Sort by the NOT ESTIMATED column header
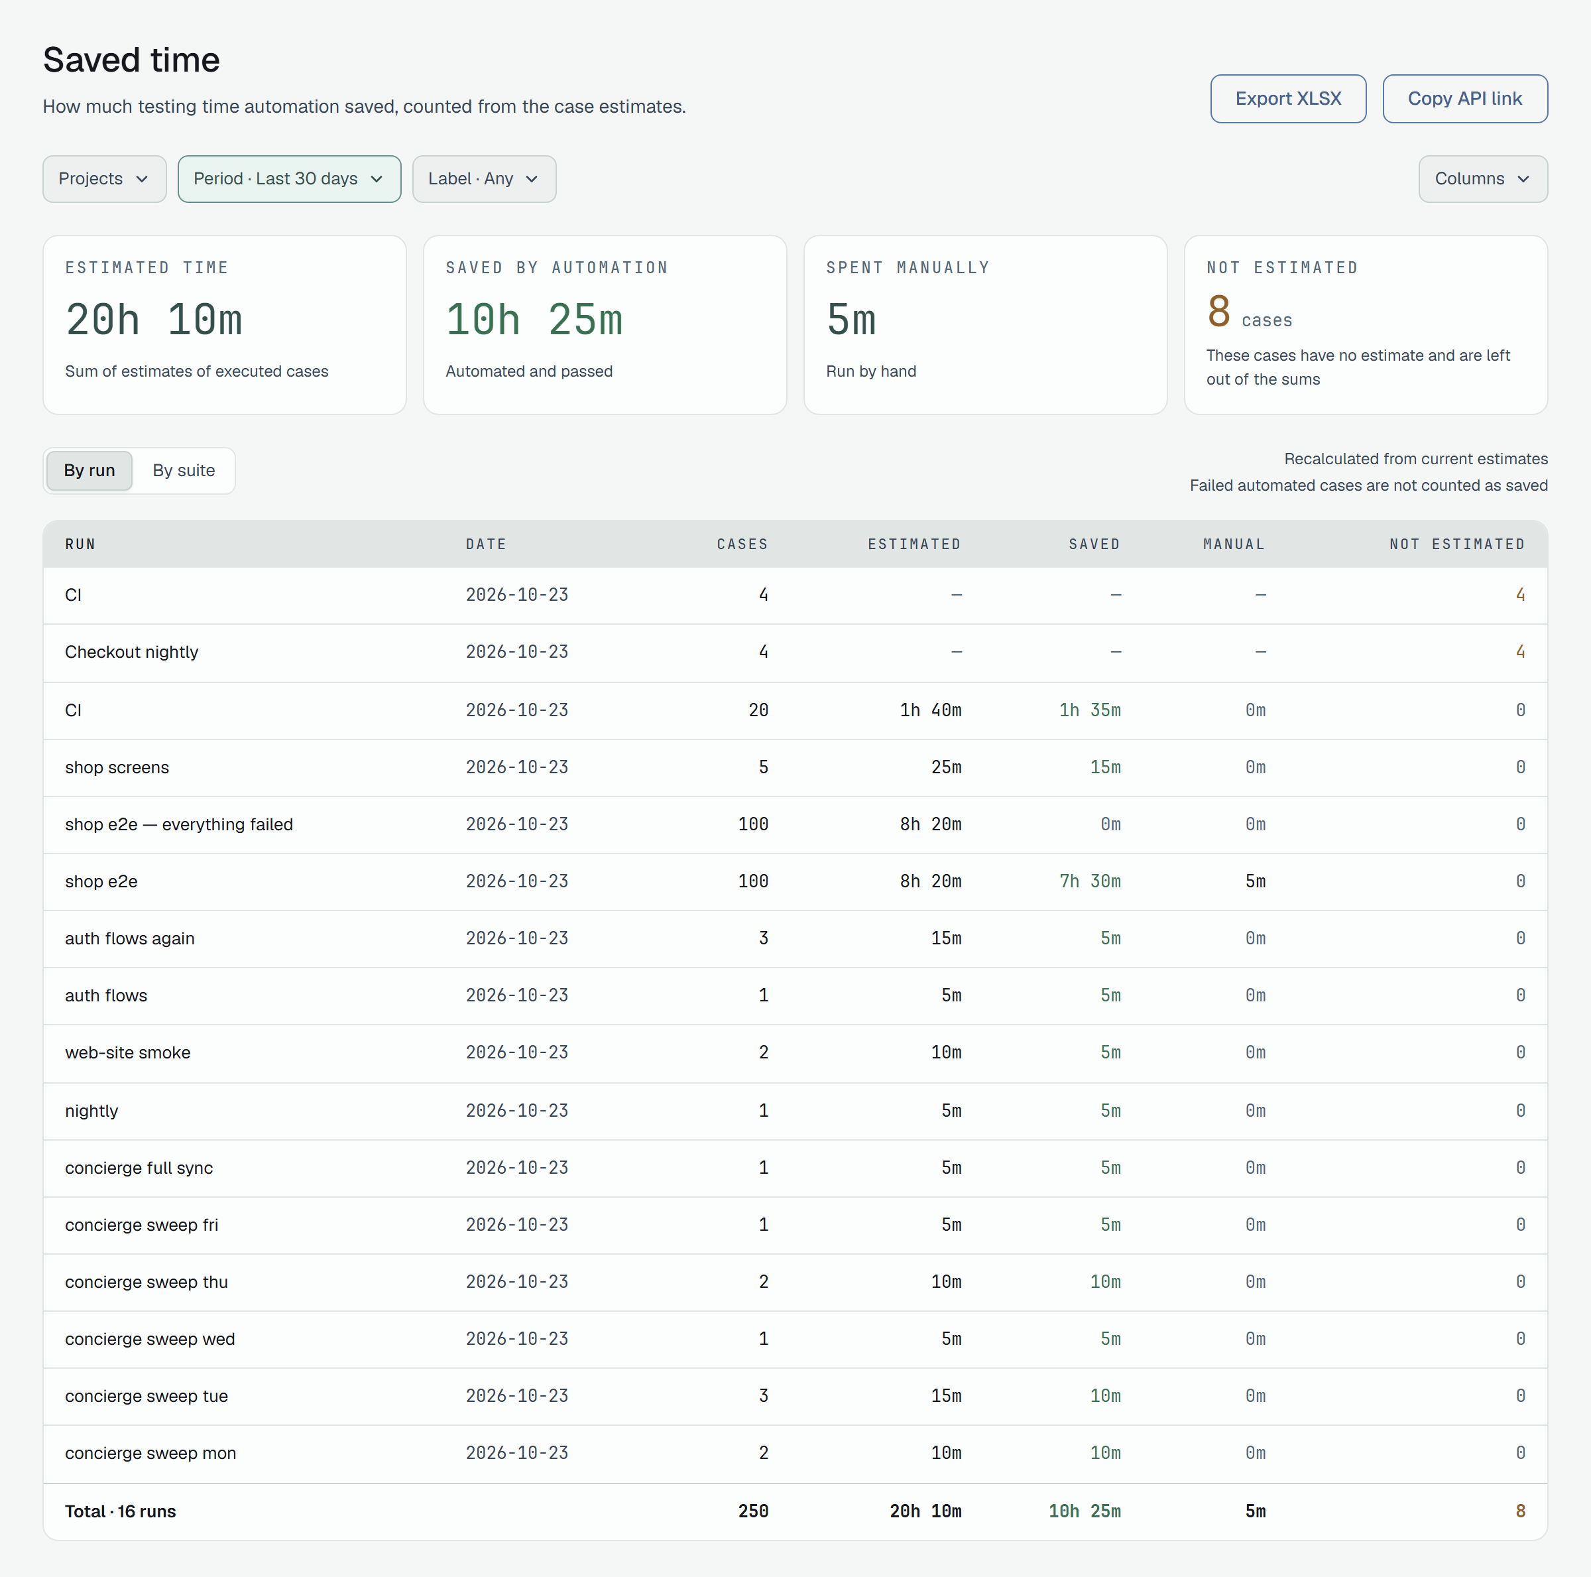 click(x=1457, y=544)
